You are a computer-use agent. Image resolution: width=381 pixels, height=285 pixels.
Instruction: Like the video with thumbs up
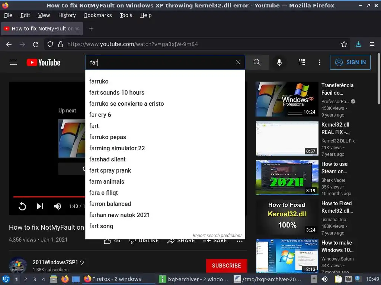click(x=108, y=240)
